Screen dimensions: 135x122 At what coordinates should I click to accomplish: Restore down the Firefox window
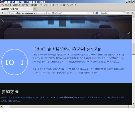coord(130,2)
